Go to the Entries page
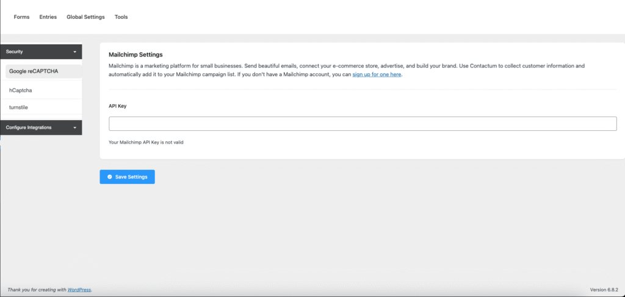This screenshot has width=625, height=297. pos(48,17)
